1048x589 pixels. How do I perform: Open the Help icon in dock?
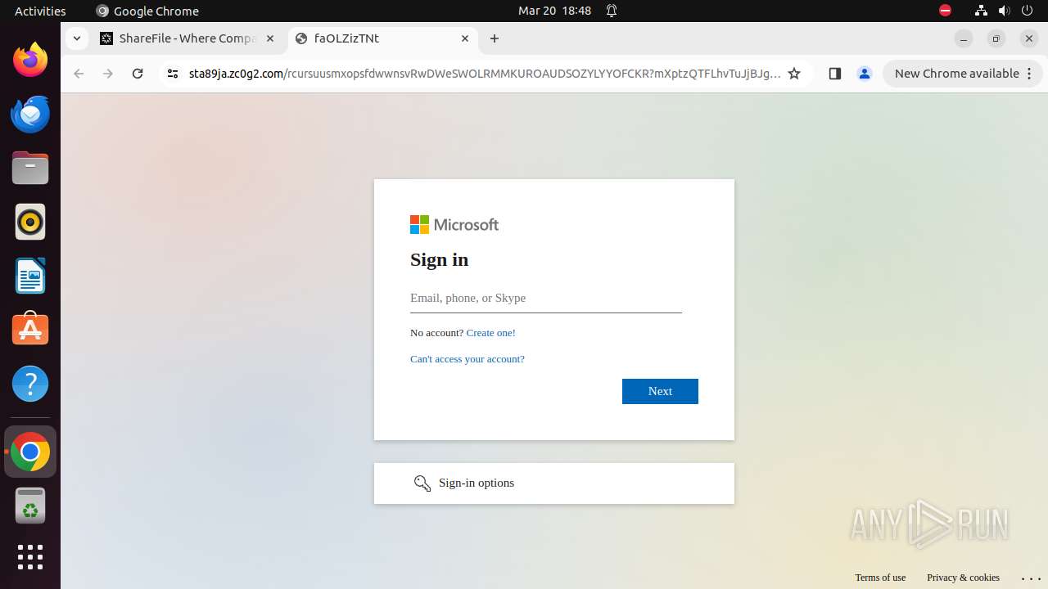click(30, 384)
